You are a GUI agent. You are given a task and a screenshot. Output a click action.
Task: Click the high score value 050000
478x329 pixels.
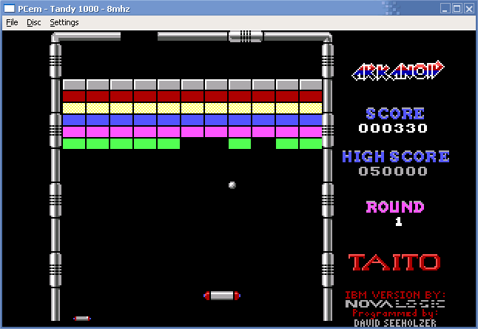click(x=393, y=171)
